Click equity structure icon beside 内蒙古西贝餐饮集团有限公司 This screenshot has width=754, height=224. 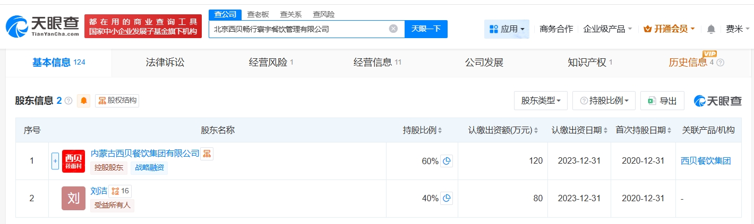(207, 154)
